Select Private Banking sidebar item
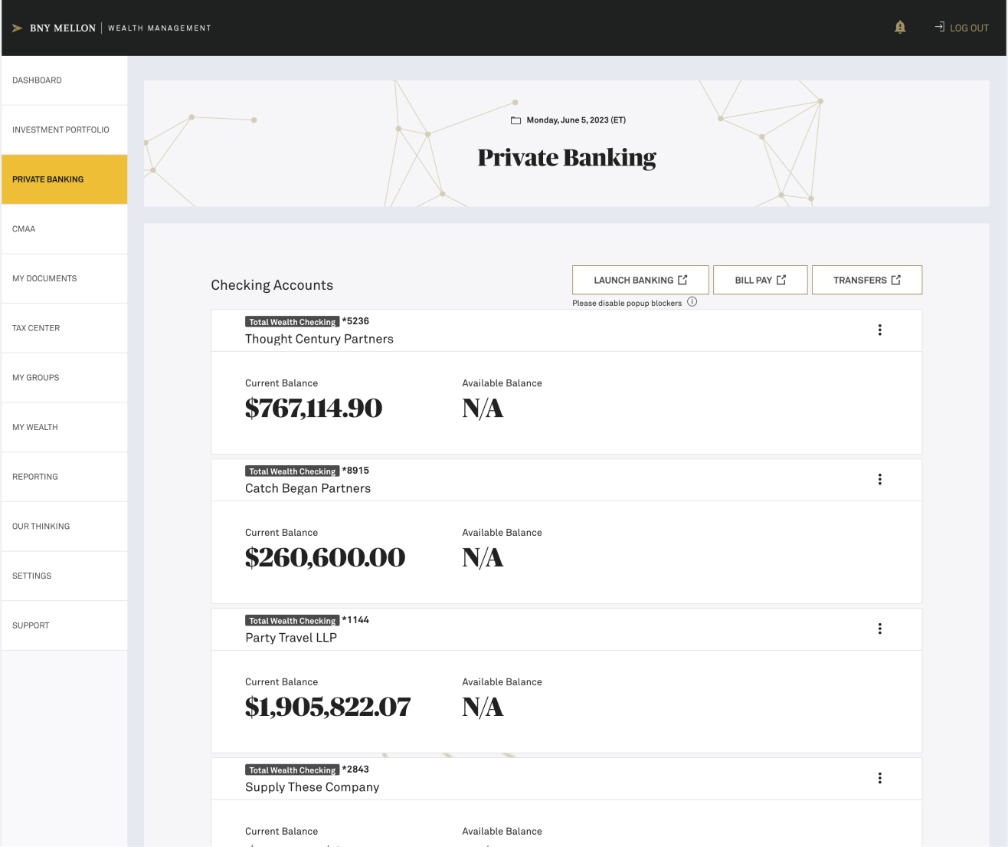The height and width of the screenshot is (847, 1008). (x=64, y=179)
